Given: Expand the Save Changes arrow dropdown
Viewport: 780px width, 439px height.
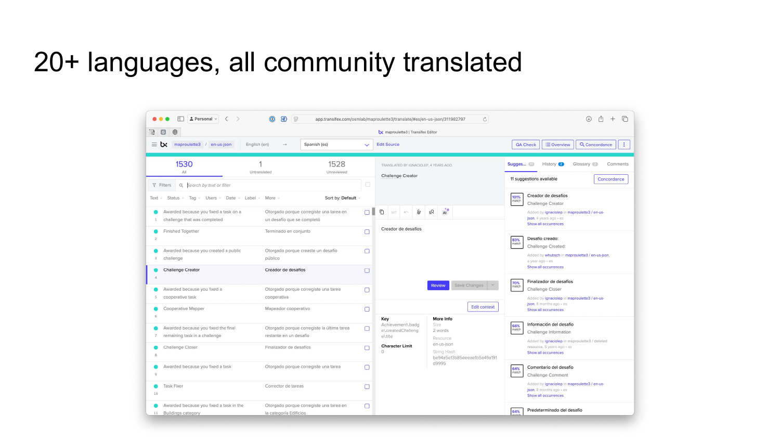Looking at the screenshot, I should pos(493,285).
